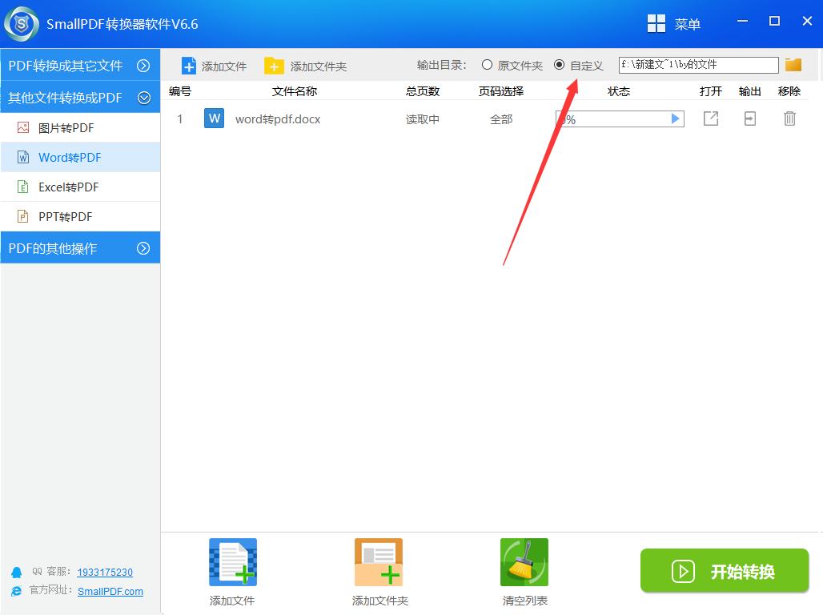The height and width of the screenshot is (615, 823).
Task: Click the word转pdf.docx file's W icon
Action: click(x=213, y=118)
